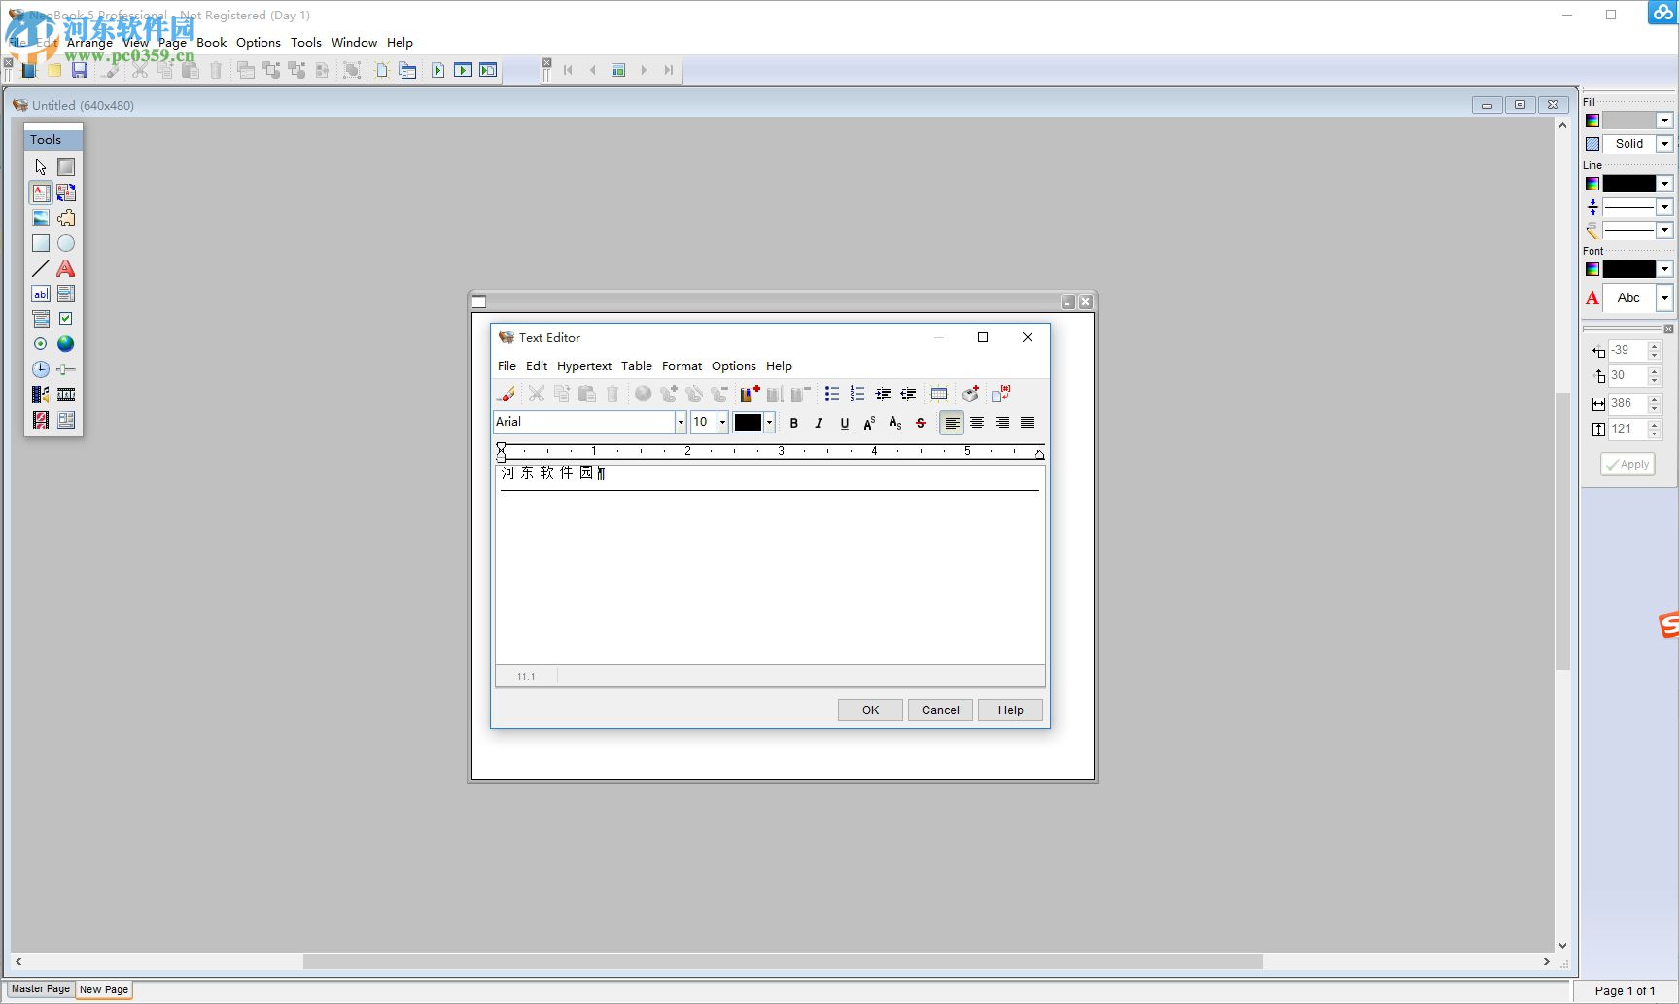
Task: Pick the Line drawing tool
Action: point(41,268)
